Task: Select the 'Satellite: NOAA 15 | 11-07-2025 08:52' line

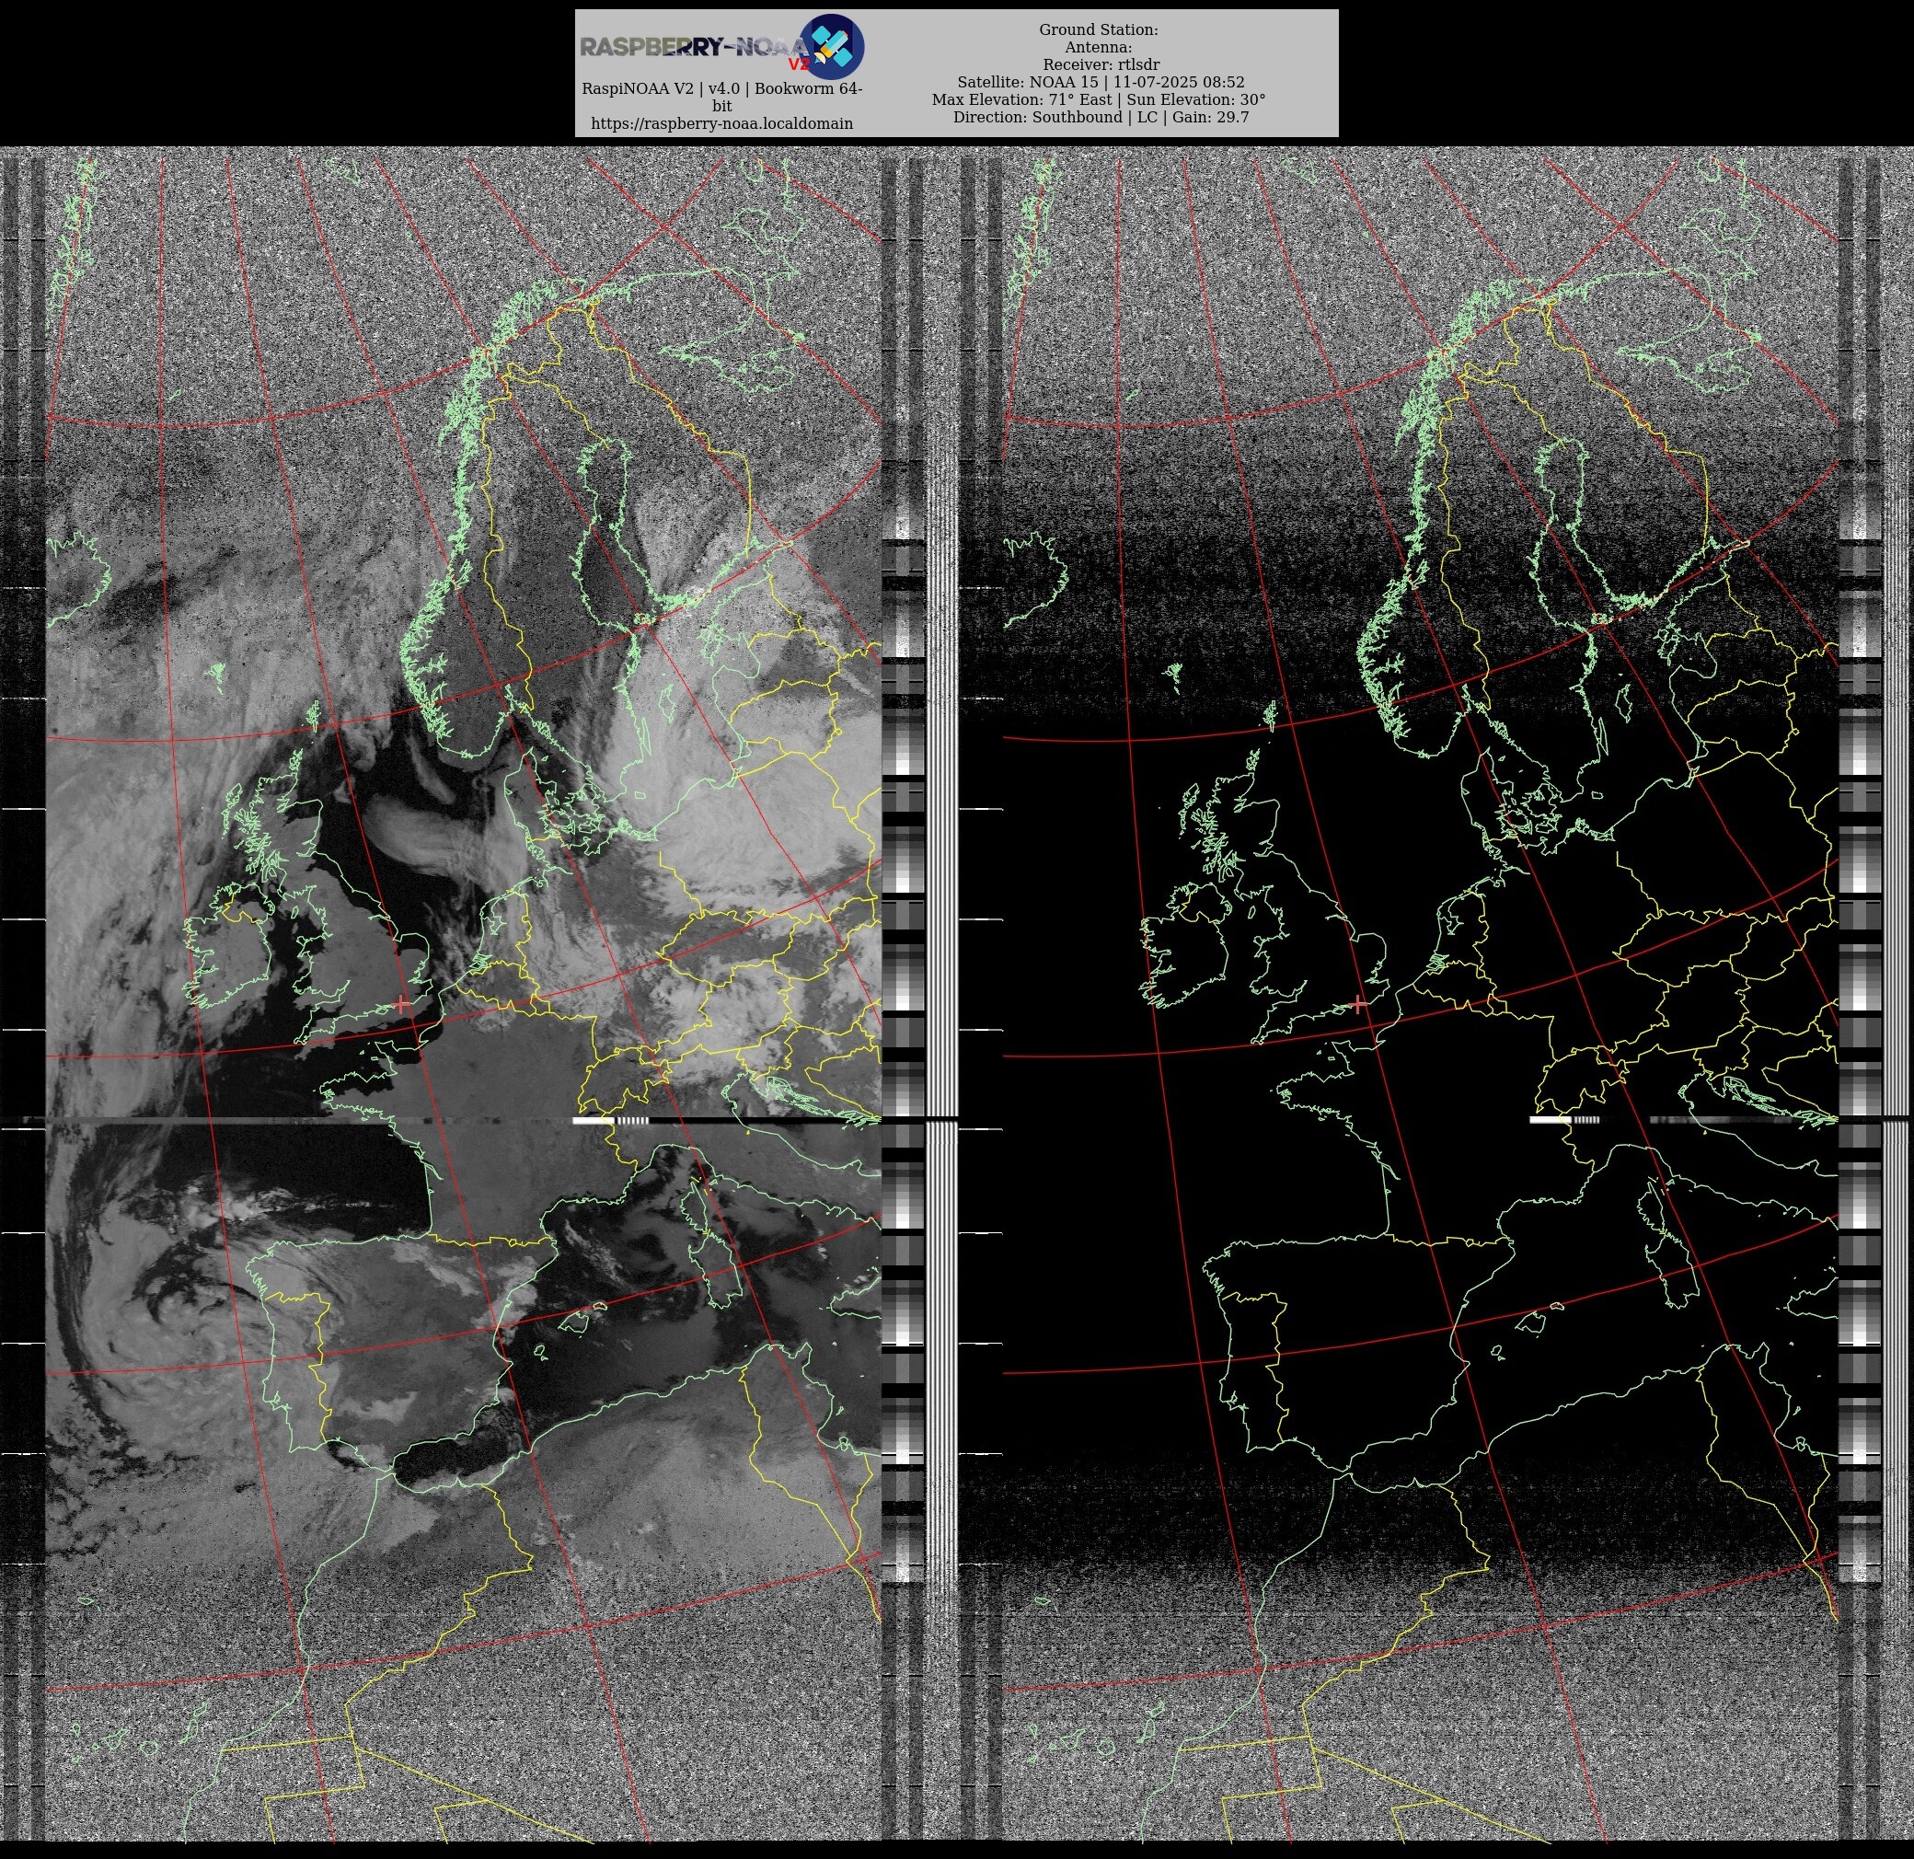Action: point(1101,82)
